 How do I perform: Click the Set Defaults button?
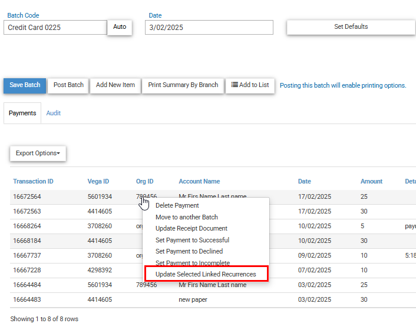click(351, 26)
